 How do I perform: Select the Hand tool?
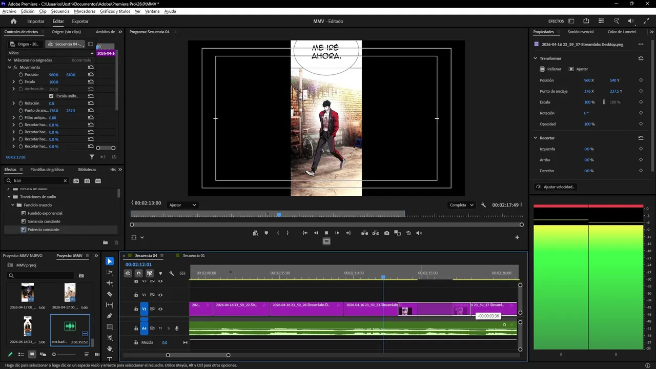coord(110,348)
